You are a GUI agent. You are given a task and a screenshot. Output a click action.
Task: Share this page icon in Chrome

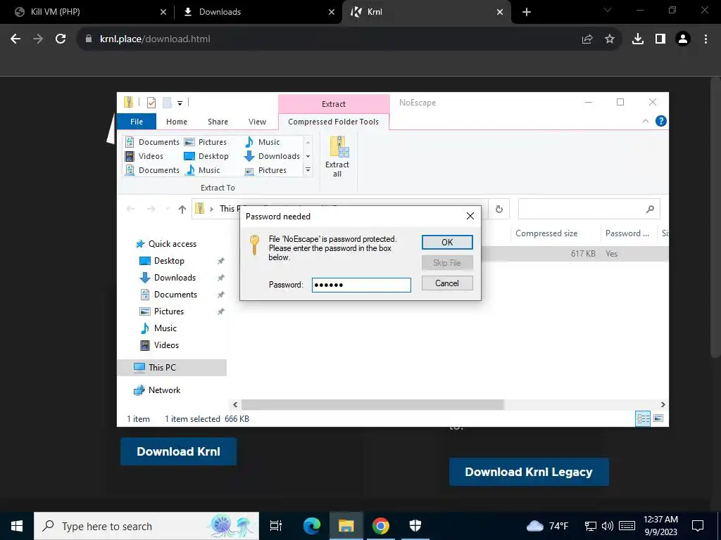click(587, 39)
